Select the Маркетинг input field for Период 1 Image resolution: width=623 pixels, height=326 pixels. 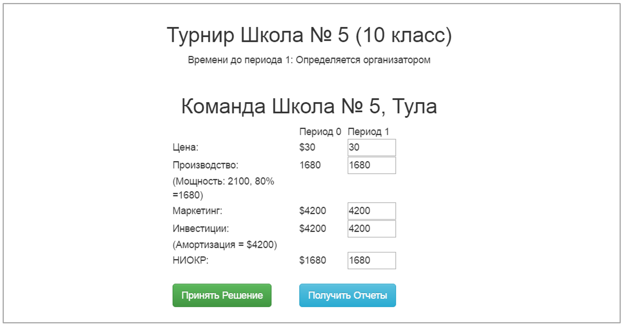click(x=371, y=211)
